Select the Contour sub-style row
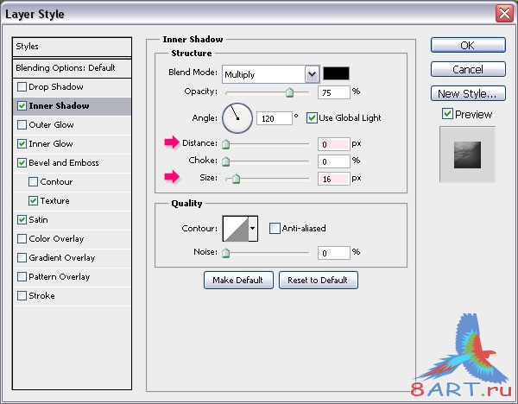 [x=72, y=181]
